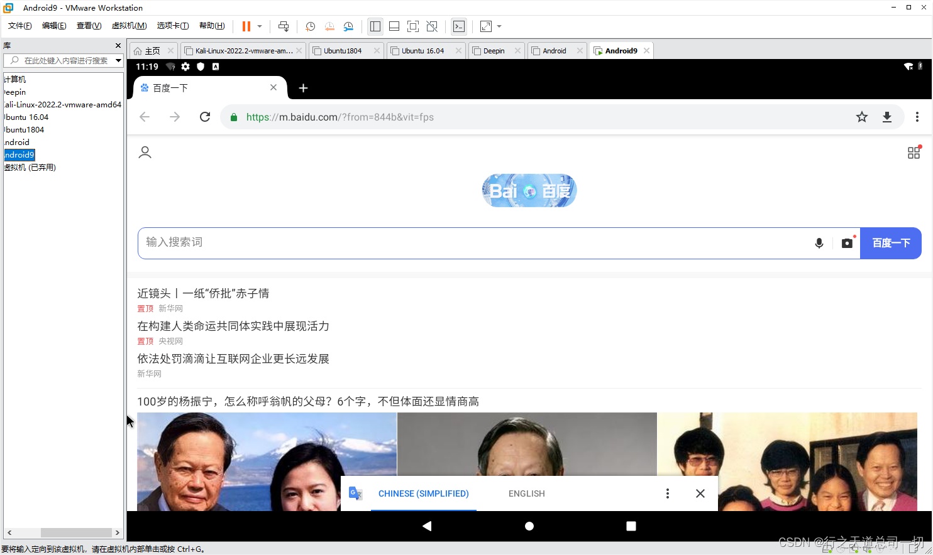Screen dimensions: 933x555
Task: Close the 百度一下 Chrome tab
Action: (273, 88)
